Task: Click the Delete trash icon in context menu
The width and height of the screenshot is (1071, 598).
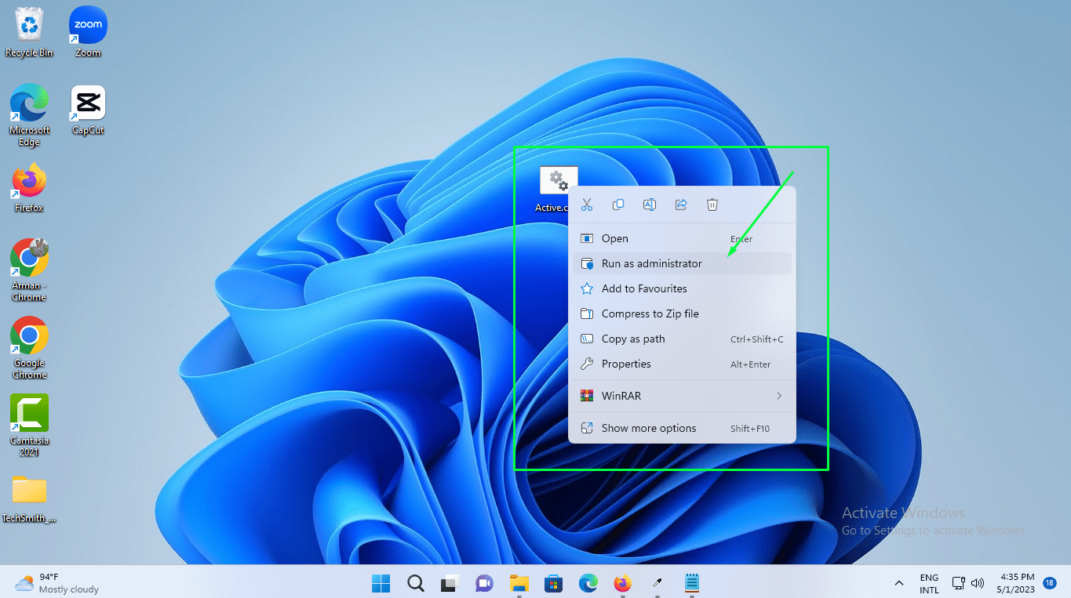Action: pyautogui.click(x=712, y=205)
